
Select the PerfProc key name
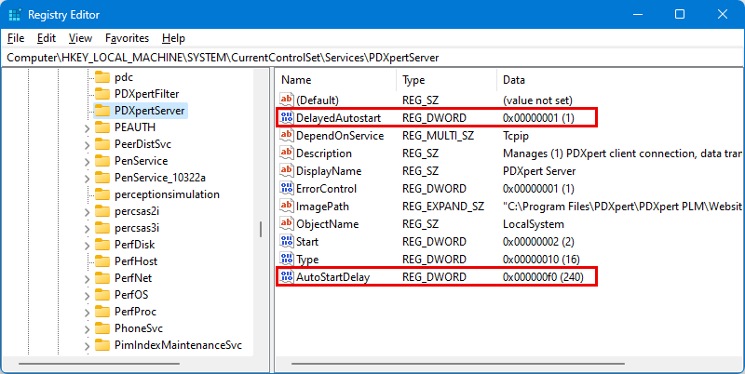pos(135,312)
